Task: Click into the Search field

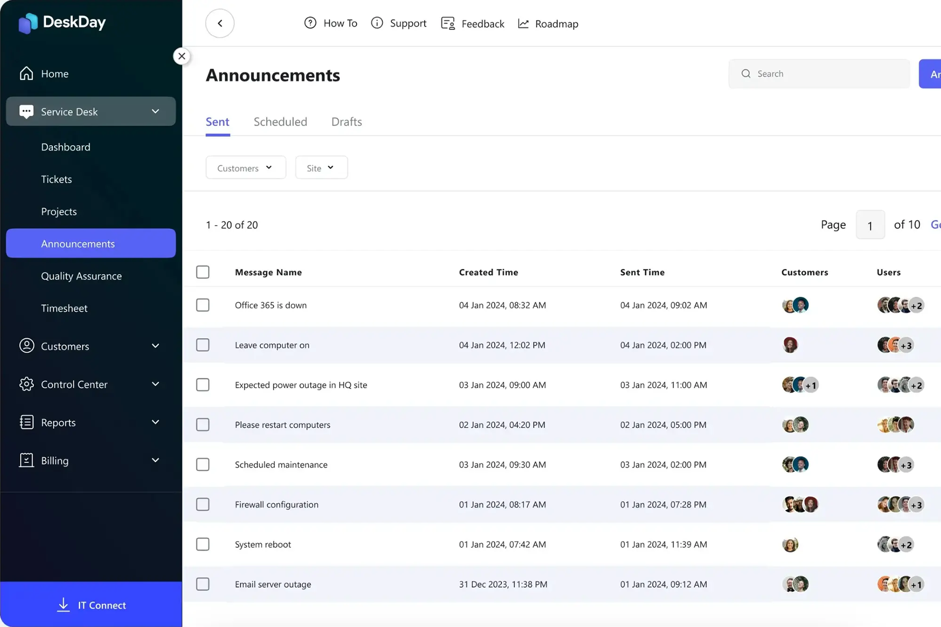Action: [819, 74]
